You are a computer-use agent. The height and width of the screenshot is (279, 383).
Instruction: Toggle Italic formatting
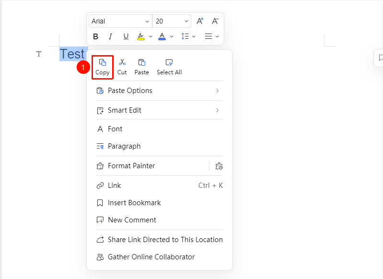[110, 36]
